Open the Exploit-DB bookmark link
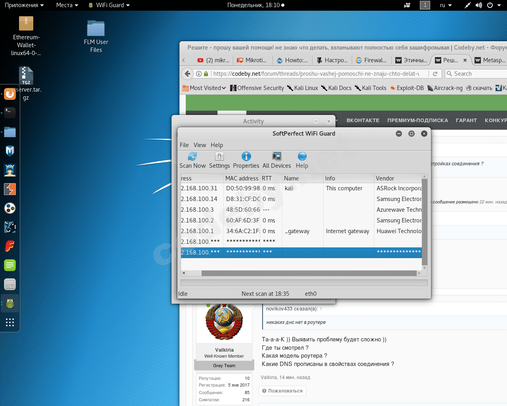 click(407, 88)
